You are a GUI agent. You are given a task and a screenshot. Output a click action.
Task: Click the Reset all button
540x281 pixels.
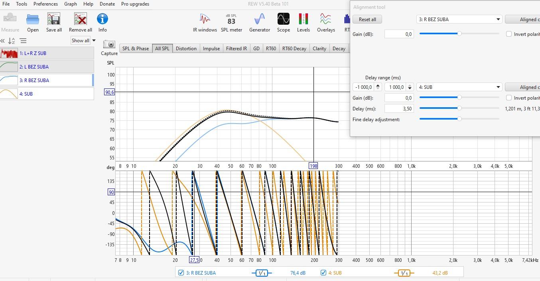tap(367, 20)
